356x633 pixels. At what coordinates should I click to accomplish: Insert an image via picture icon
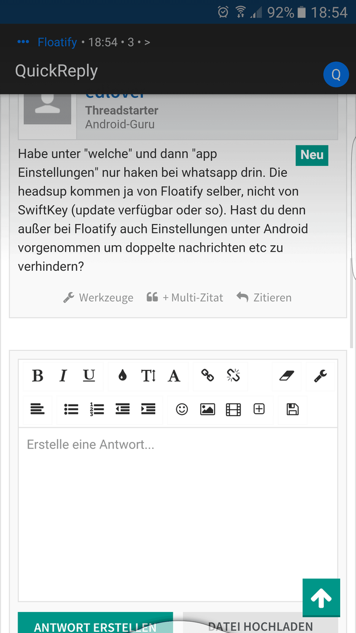click(208, 410)
